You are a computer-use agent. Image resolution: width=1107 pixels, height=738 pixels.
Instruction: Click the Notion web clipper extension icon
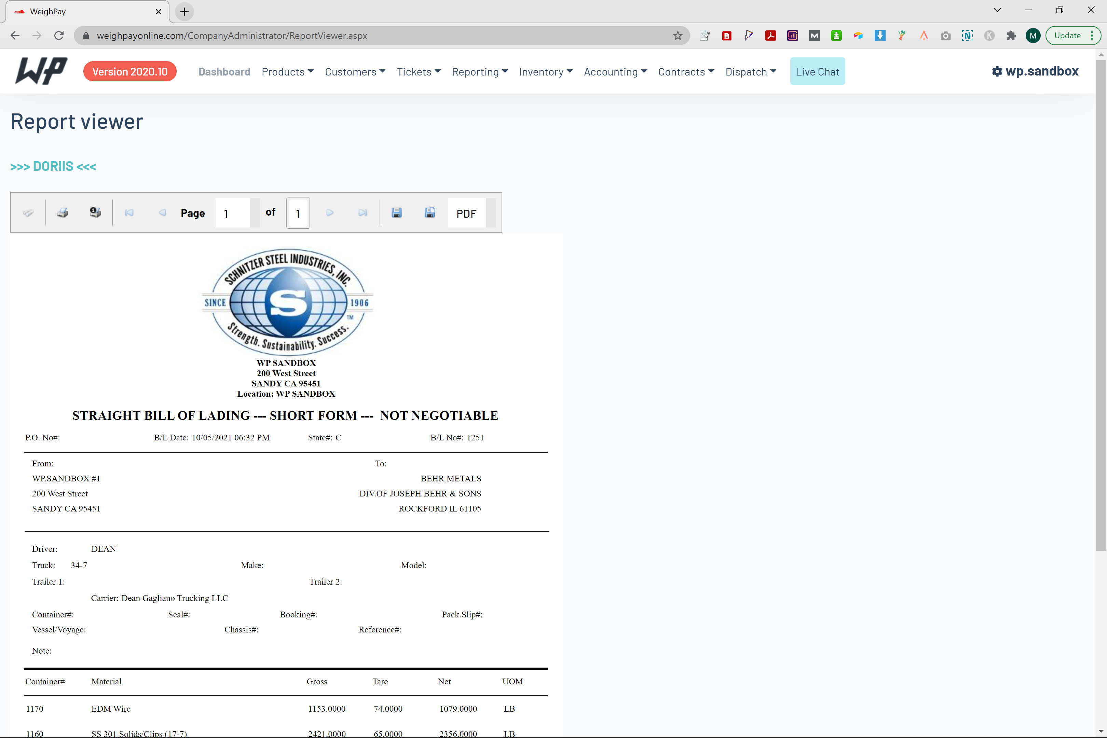click(x=968, y=35)
